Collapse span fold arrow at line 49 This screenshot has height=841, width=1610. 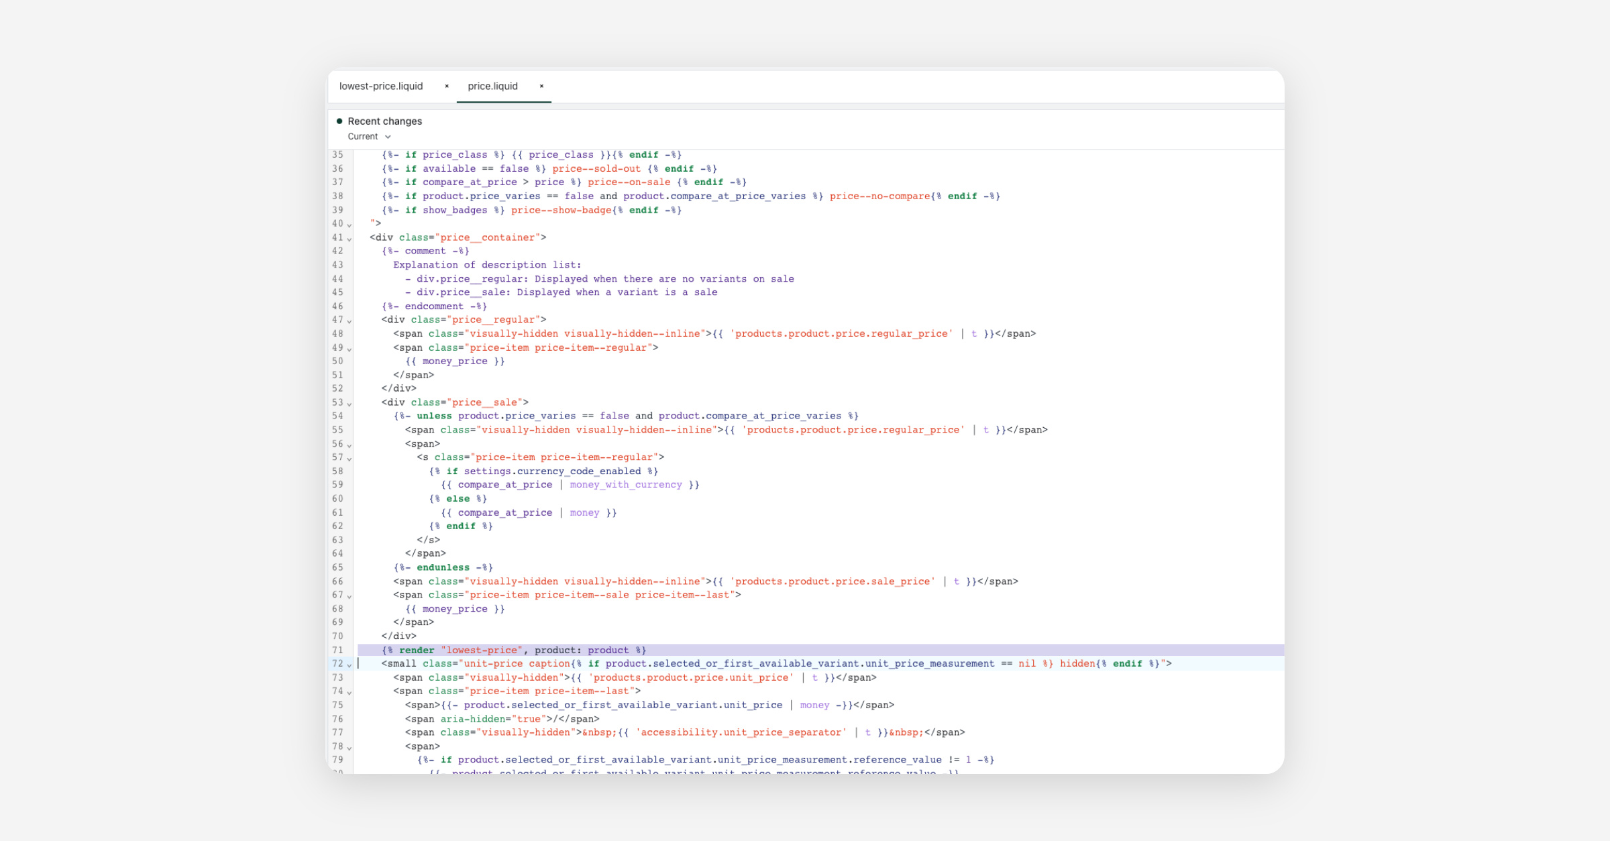tap(350, 349)
